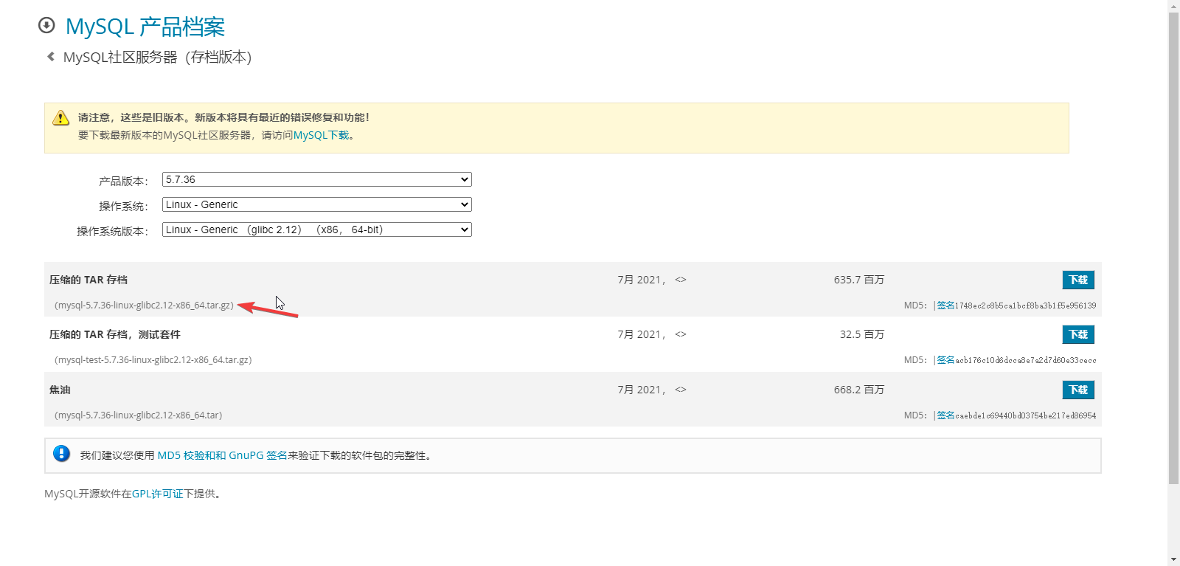
Task: Click the yellow warning triangle icon
Action: pos(60,118)
